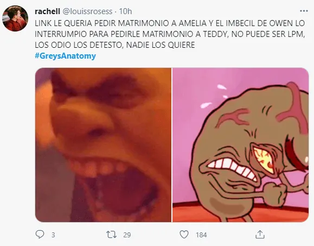314x246 pixels.
Task: Like the tweet with heart icon
Action: tap(184, 235)
